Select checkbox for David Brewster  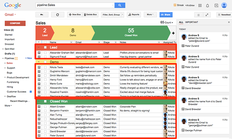tap(45, 131)
